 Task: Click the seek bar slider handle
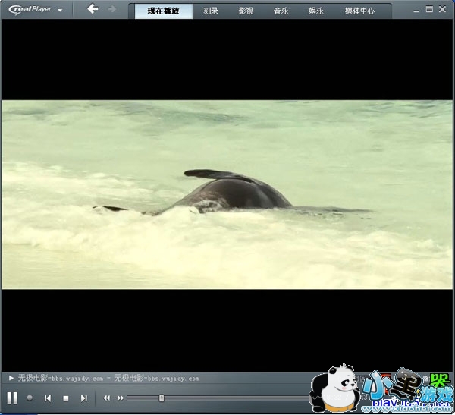tap(162, 398)
